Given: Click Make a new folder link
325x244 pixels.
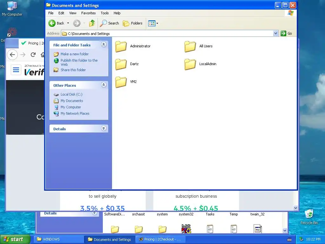Looking at the screenshot, I should coord(75,54).
